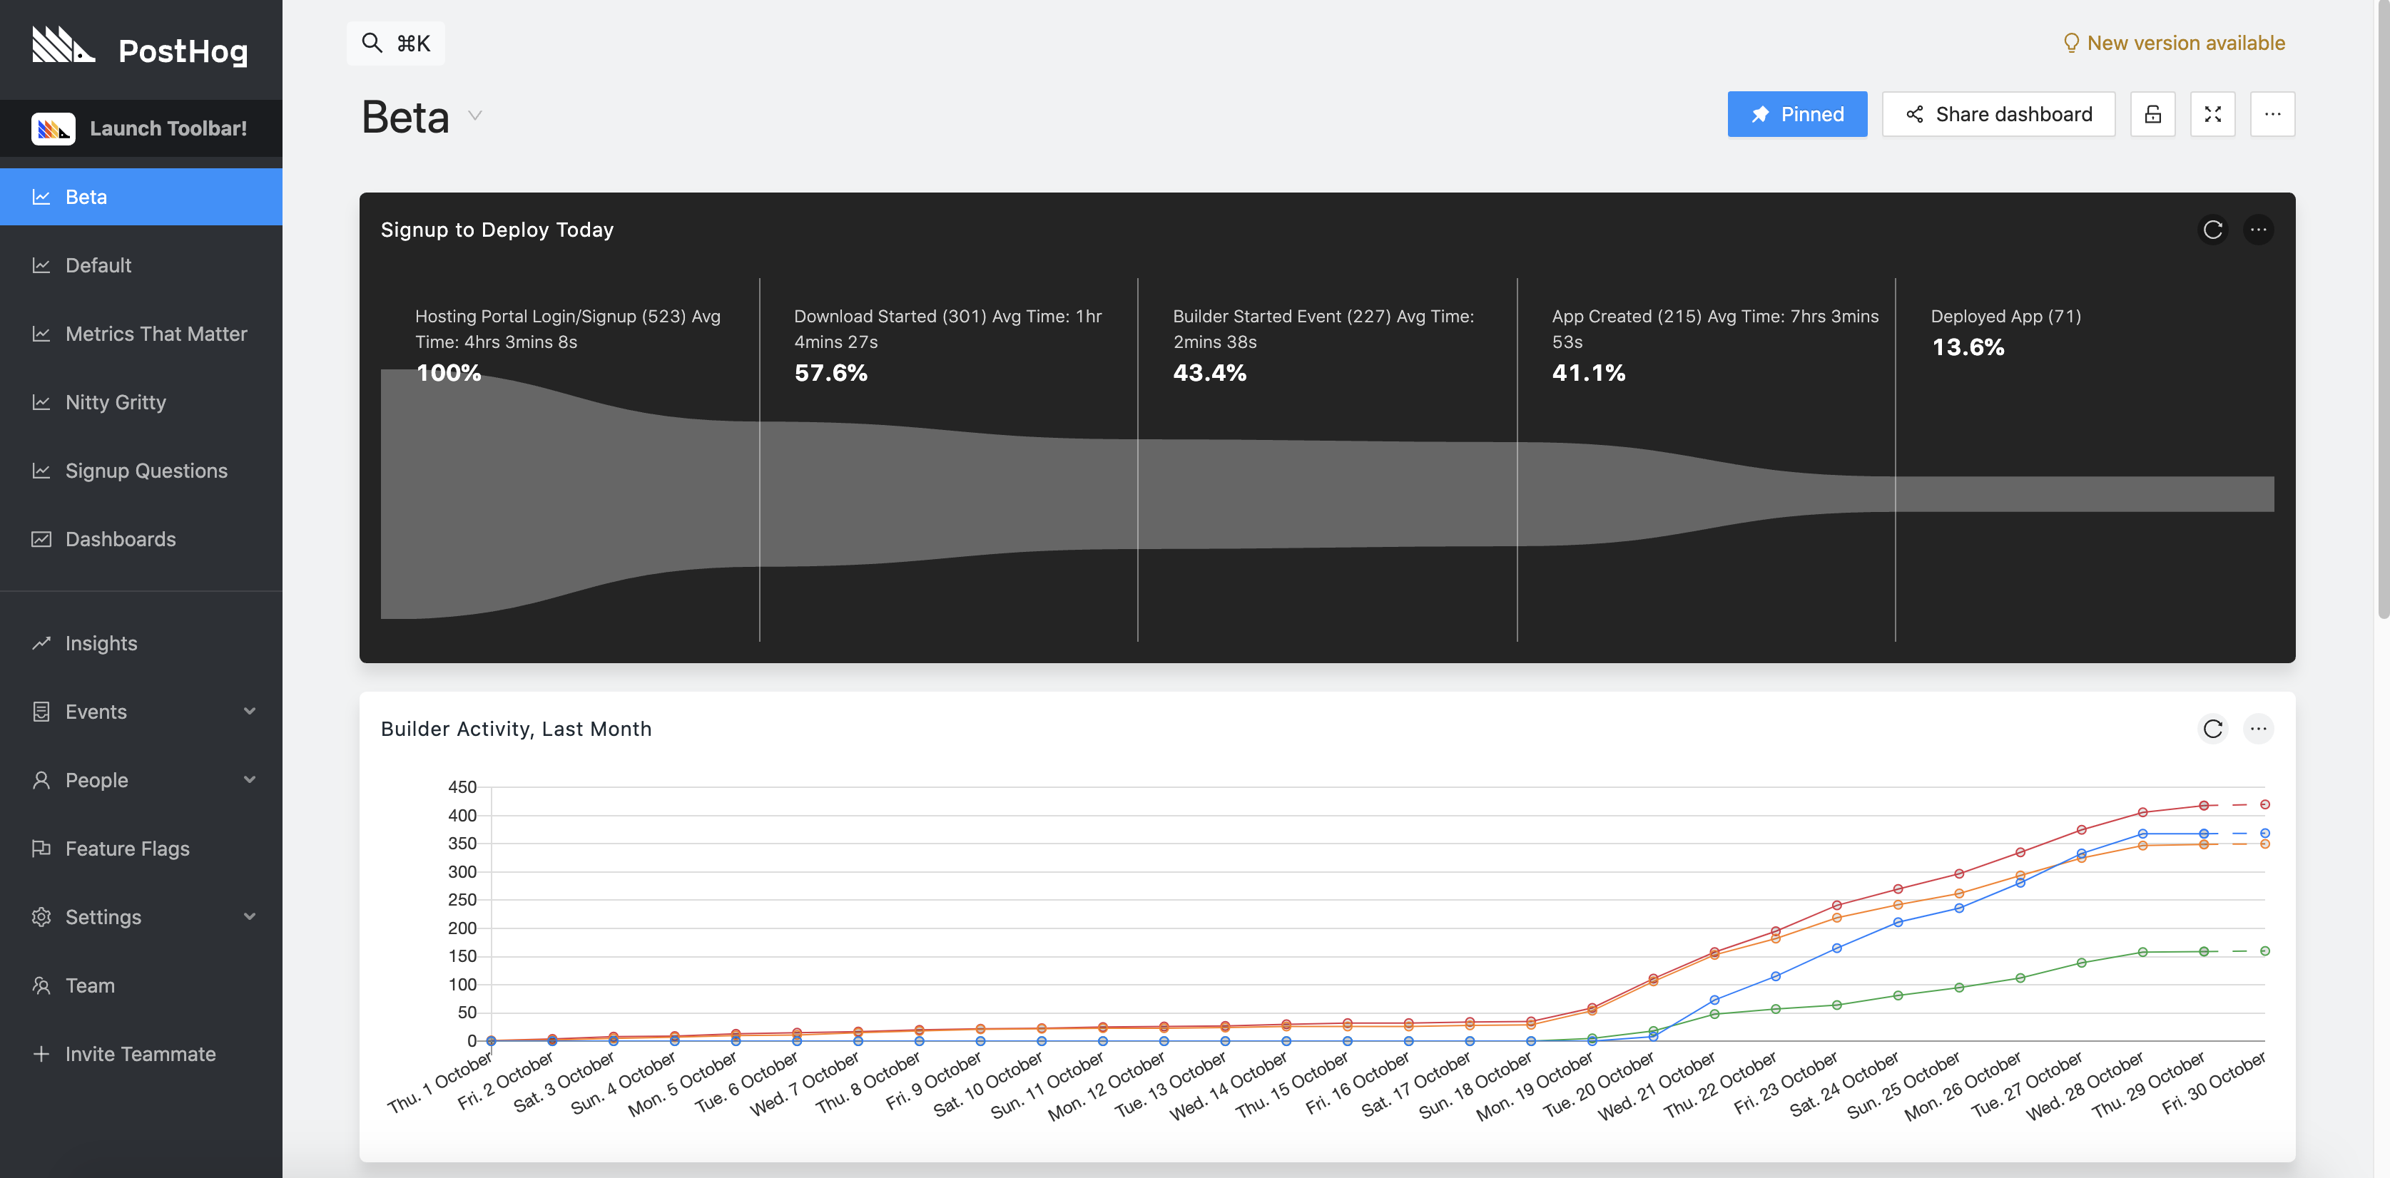Expand the Events sidebar submenu

point(249,712)
